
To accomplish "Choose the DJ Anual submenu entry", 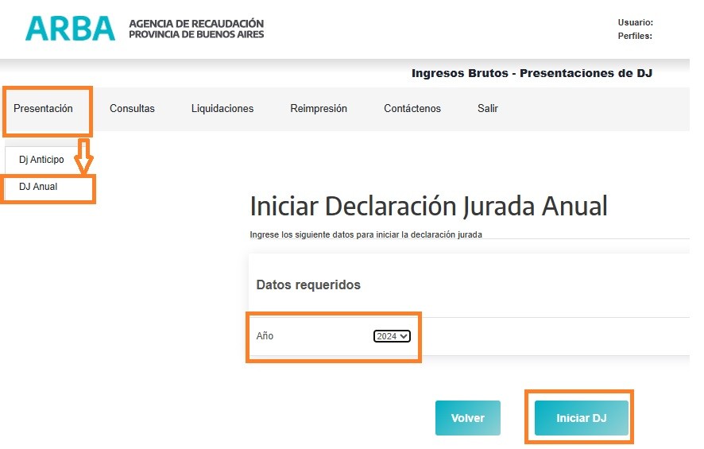I will 38,188.
